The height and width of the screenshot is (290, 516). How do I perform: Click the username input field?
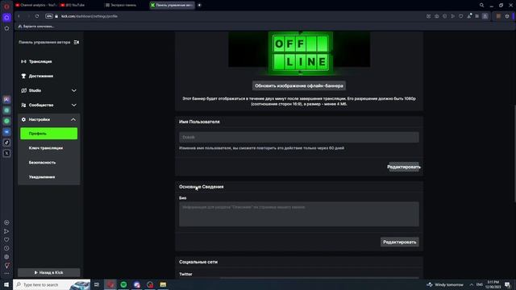[299, 137]
